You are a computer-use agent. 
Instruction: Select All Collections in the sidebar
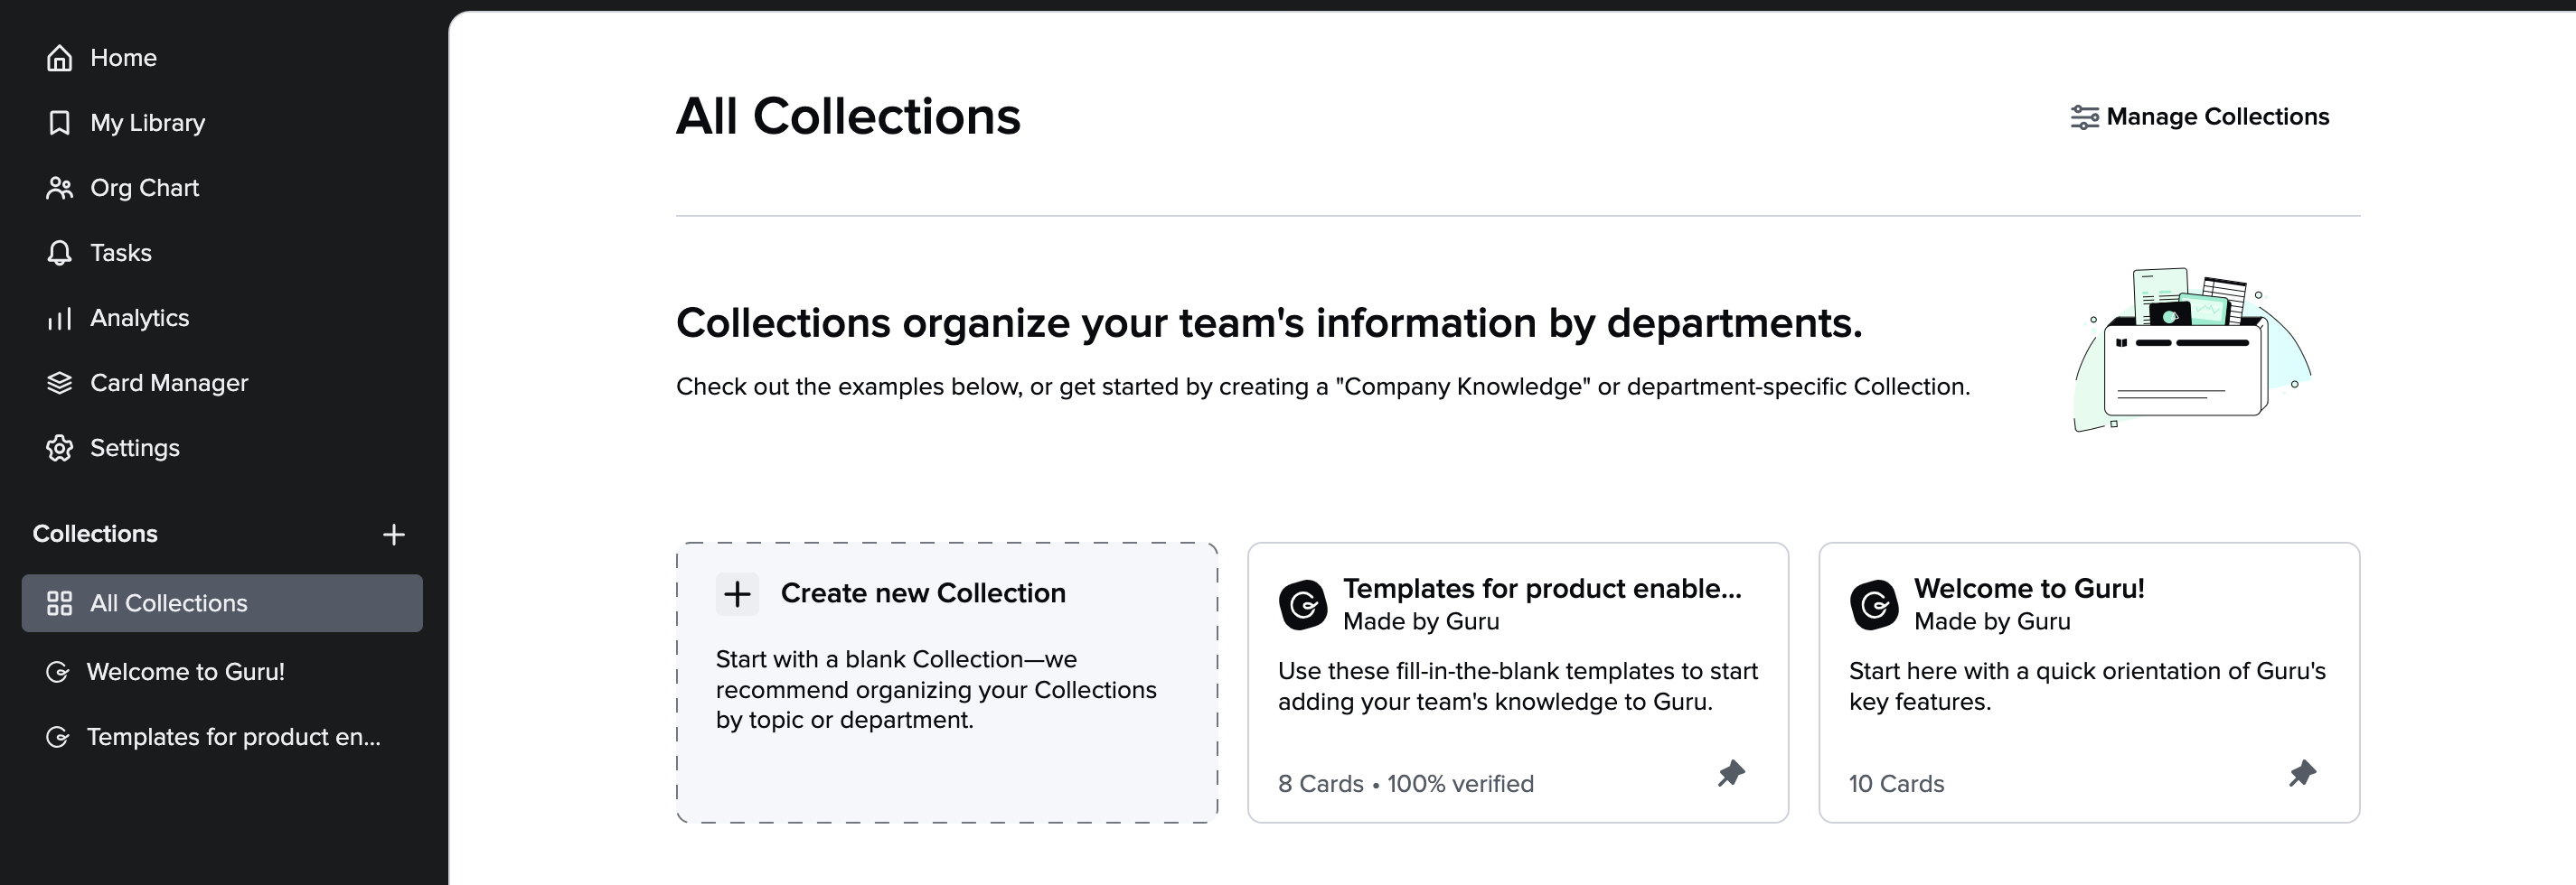coord(222,603)
